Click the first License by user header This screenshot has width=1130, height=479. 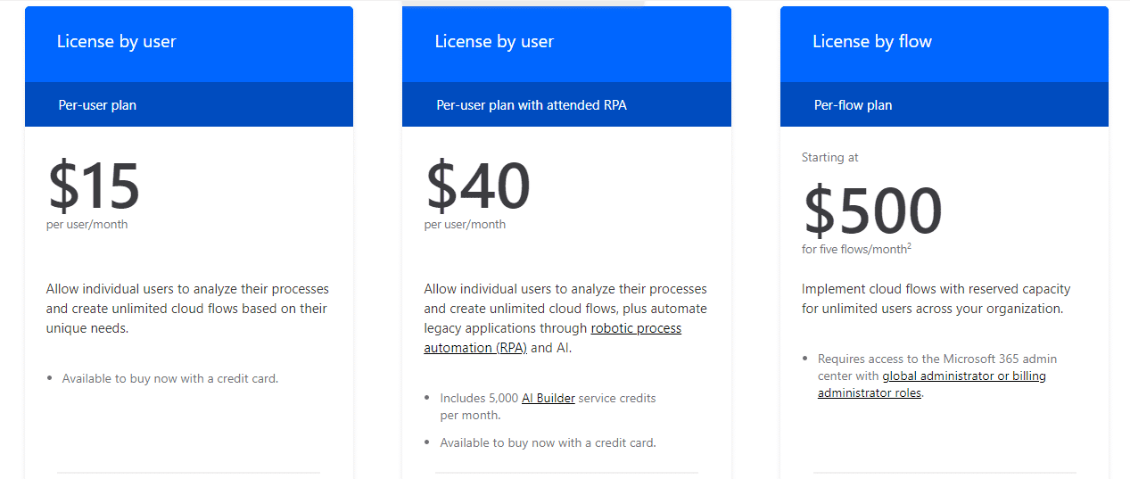coord(117,42)
